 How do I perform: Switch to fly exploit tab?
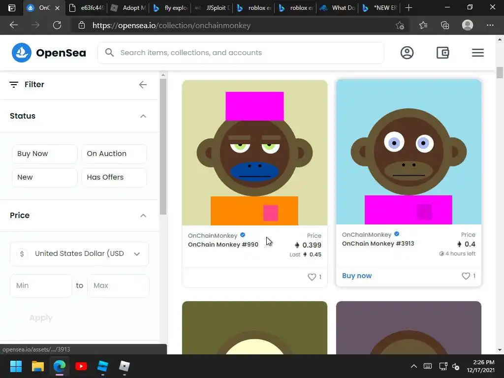click(171, 8)
